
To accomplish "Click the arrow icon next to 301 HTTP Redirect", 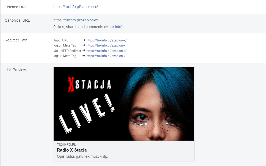I will [84, 50].
